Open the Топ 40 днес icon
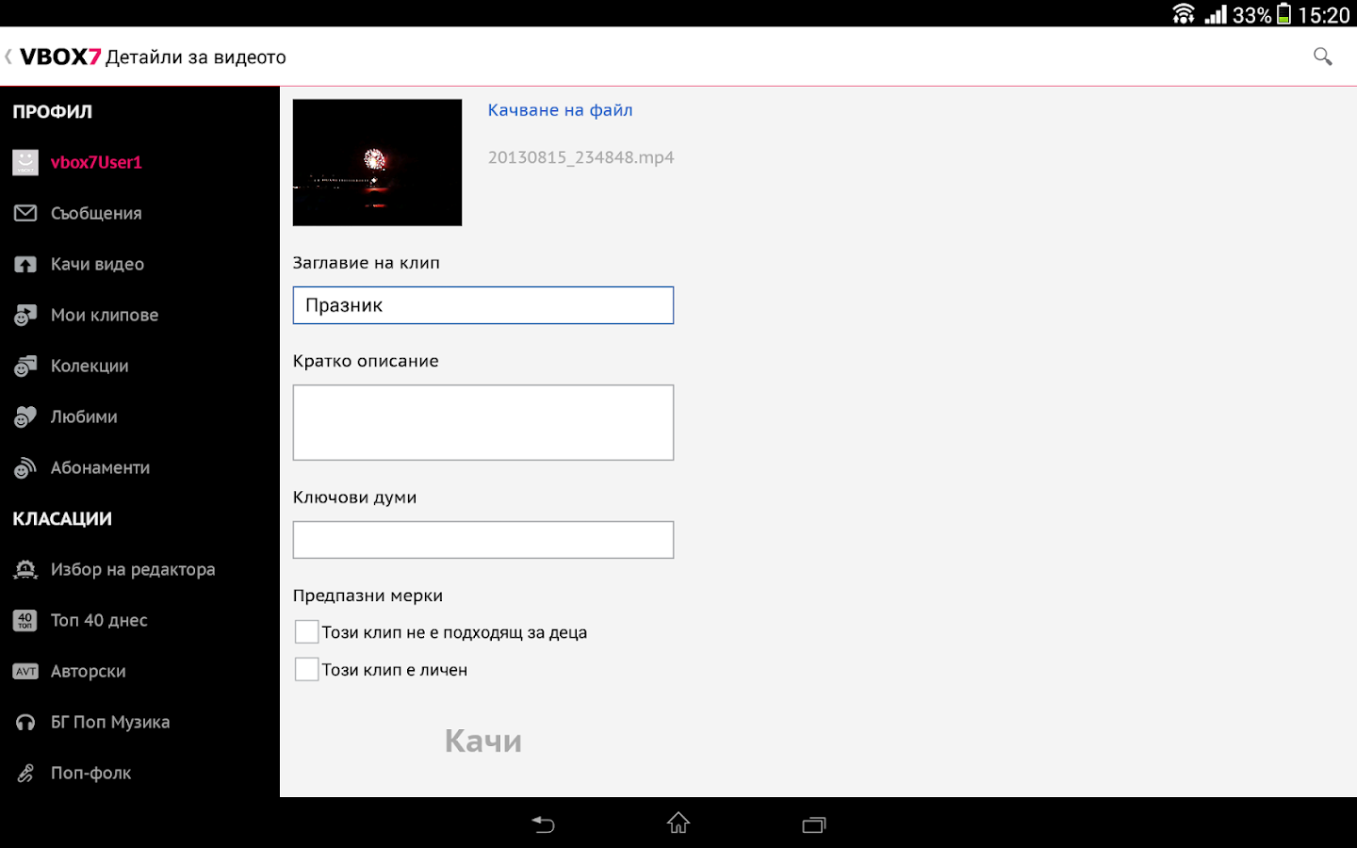Viewport: 1357px width, 848px height. pyautogui.click(x=25, y=620)
